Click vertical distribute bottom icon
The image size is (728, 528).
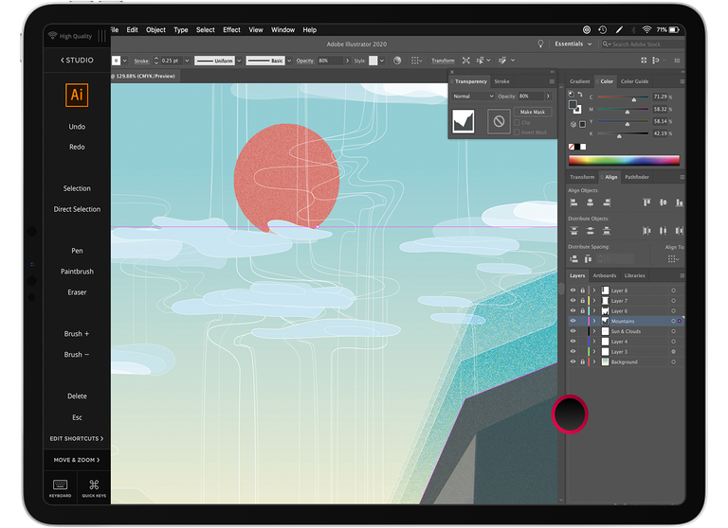click(607, 230)
